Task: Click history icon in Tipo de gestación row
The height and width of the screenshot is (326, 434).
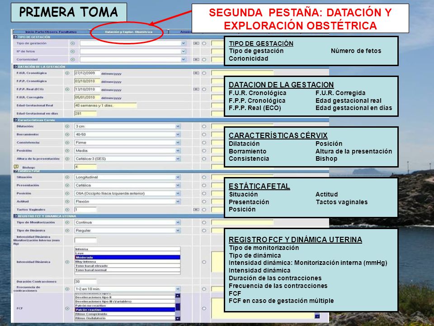Action: (x=196, y=43)
